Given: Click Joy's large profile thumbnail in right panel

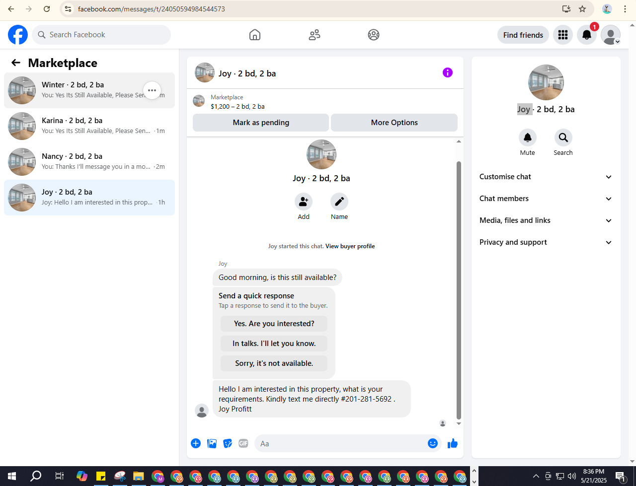Looking at the screenshot, I should point(546,82).
